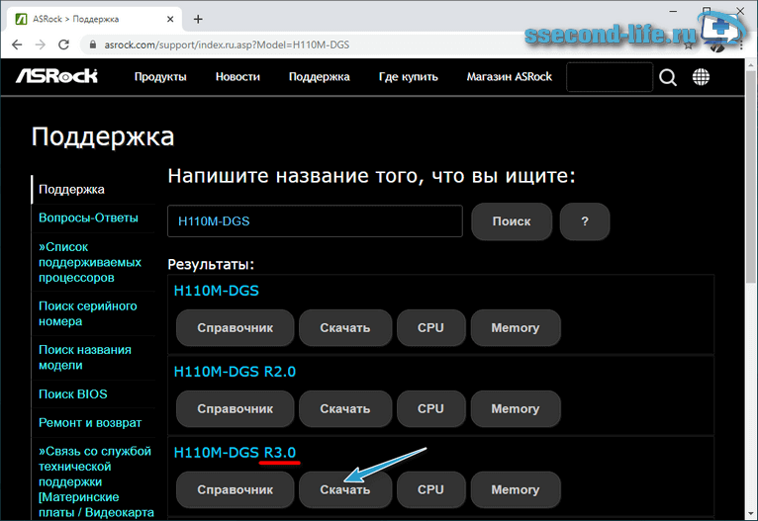Click Справочник for H110M-DGS R2.0
This screenshot has height=521, width=758.
coord(235,409)
